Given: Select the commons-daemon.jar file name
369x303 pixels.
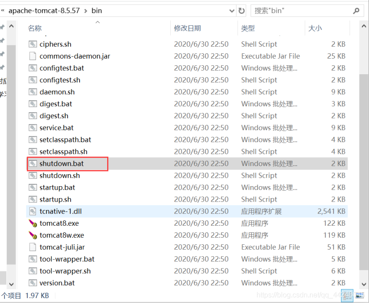Looking at the screenshot, I should [75, 56].
